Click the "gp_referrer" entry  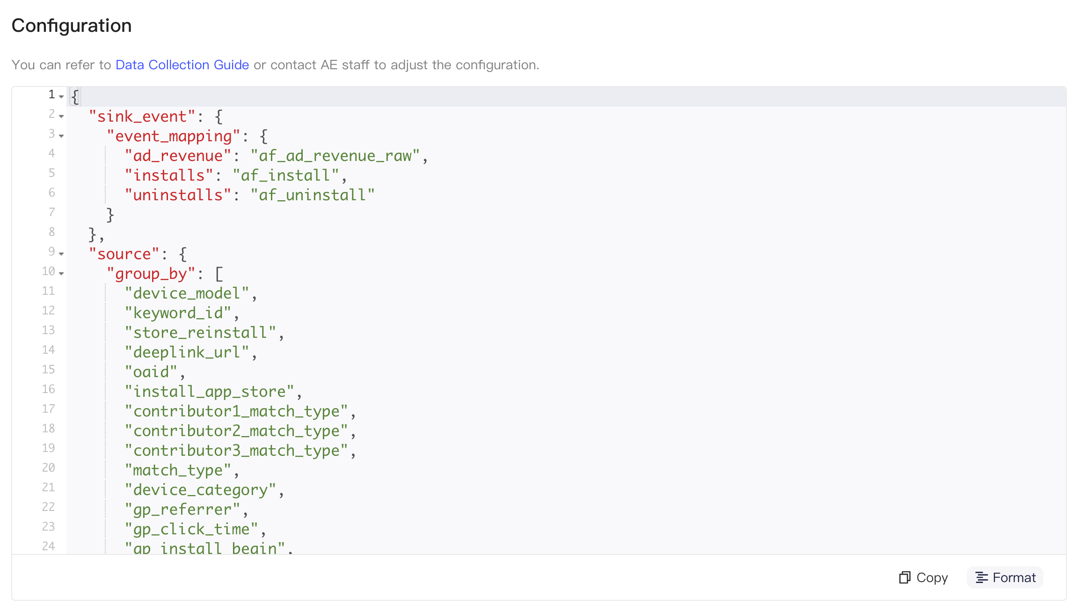(182, 509)
